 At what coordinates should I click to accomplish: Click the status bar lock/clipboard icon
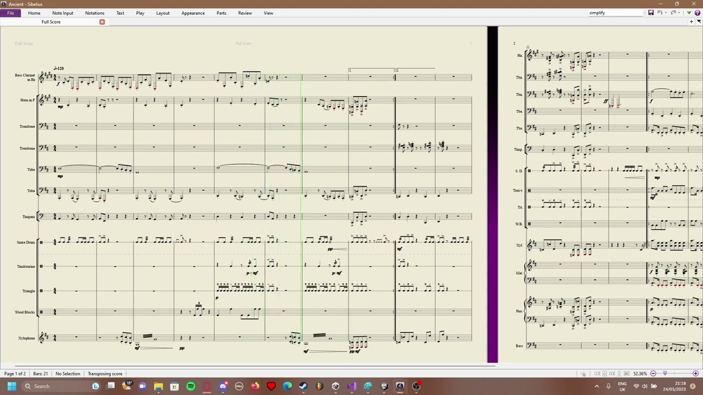pos(583,374)
